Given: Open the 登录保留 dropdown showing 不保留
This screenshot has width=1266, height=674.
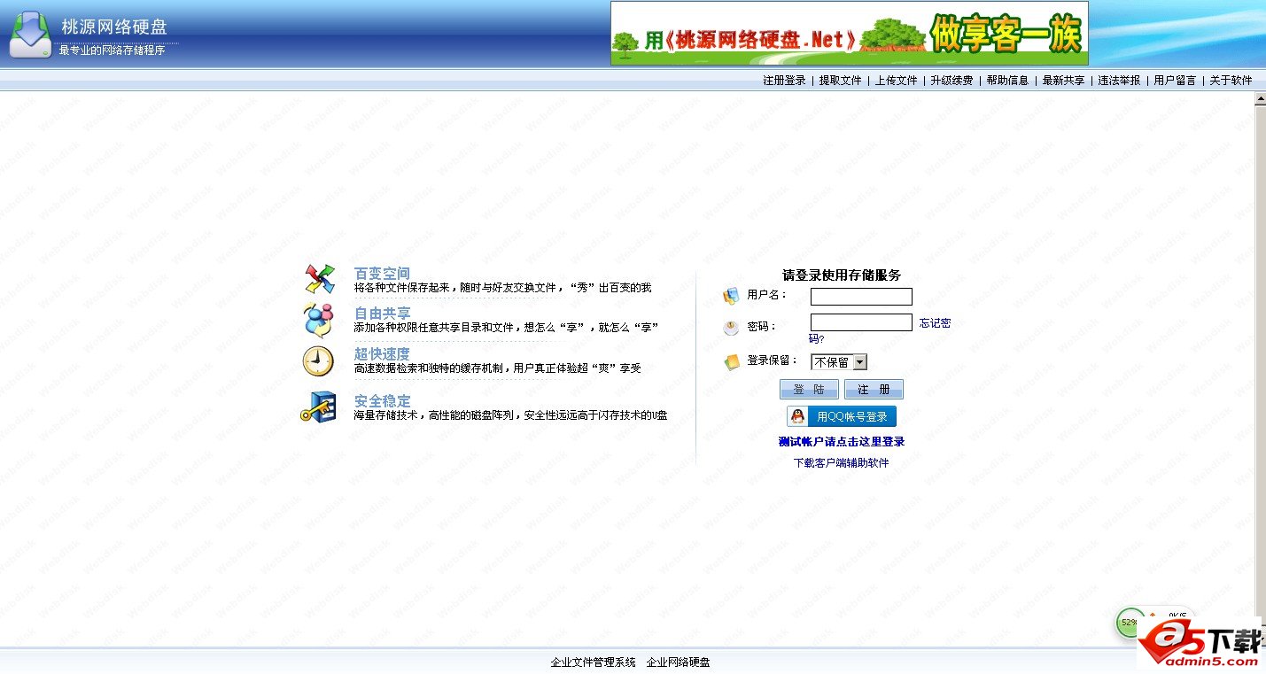Looking at the screenshot, I should pos(839,362).
